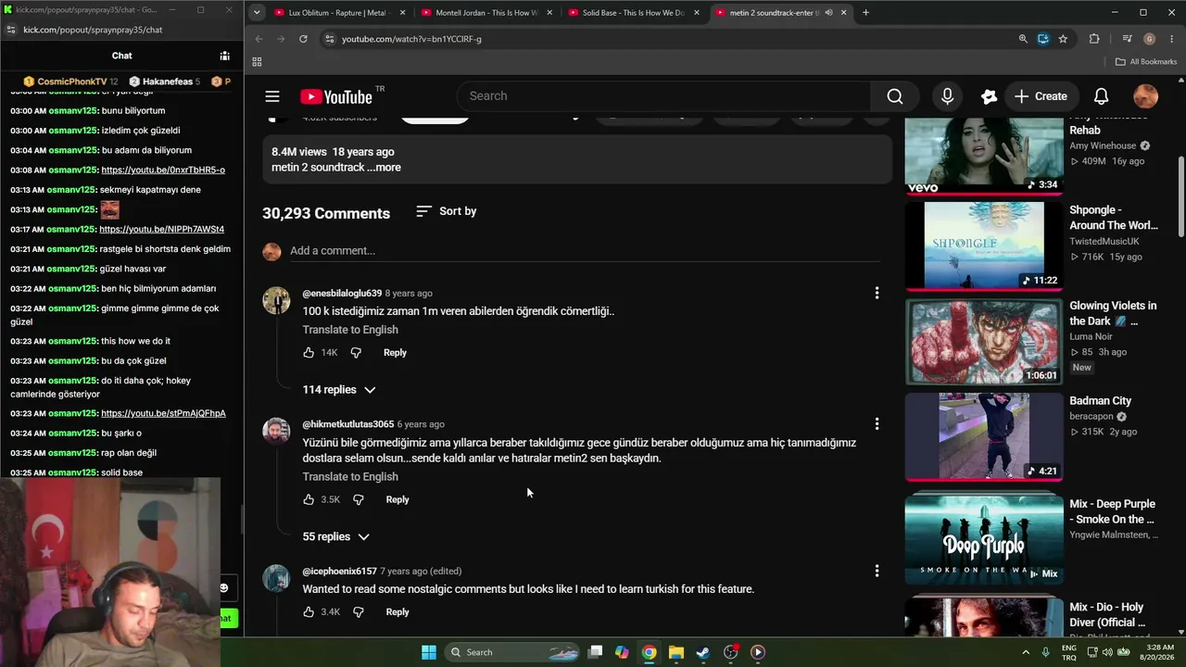
Task: Open the Kick chat viewers list icon
Action: point(224,56)
